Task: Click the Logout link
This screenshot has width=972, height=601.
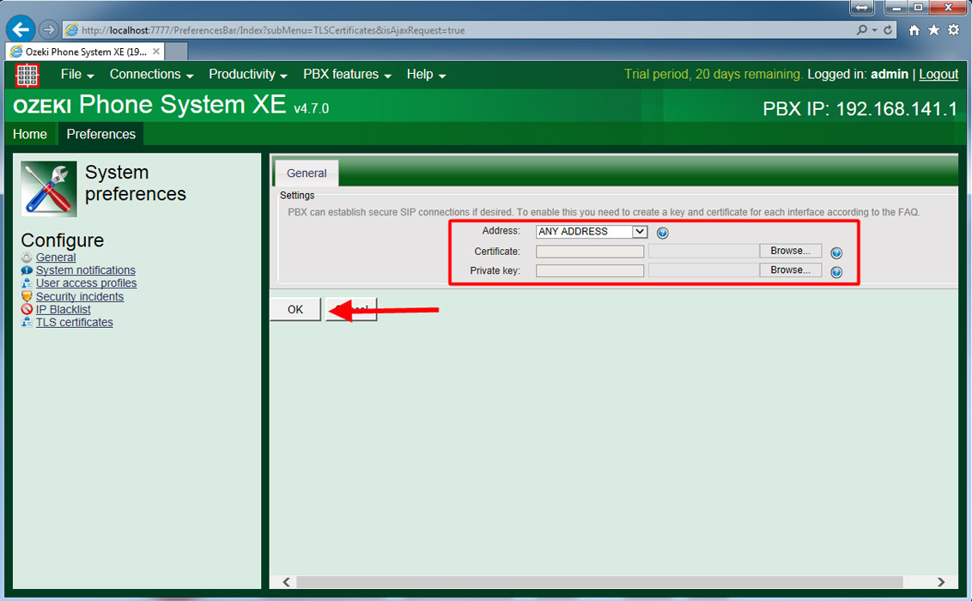Action: pos(939,75)
